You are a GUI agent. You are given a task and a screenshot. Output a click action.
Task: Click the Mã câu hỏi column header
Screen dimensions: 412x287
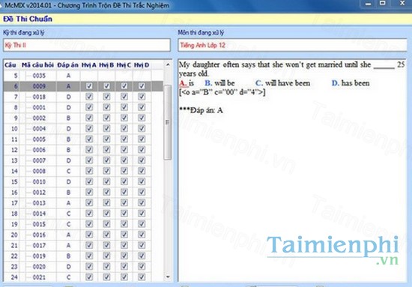pyautogui.click(x=38, y=65)
